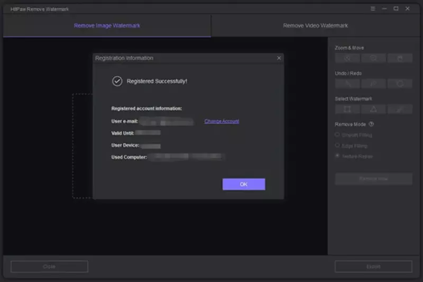
Task: Click the zoom out magnifier icon
Action: [x=373, y=58]
